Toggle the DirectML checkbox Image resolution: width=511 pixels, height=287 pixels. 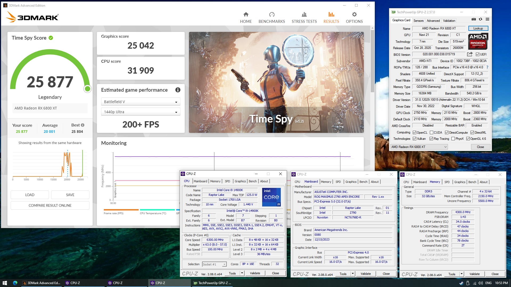point(472,132)
